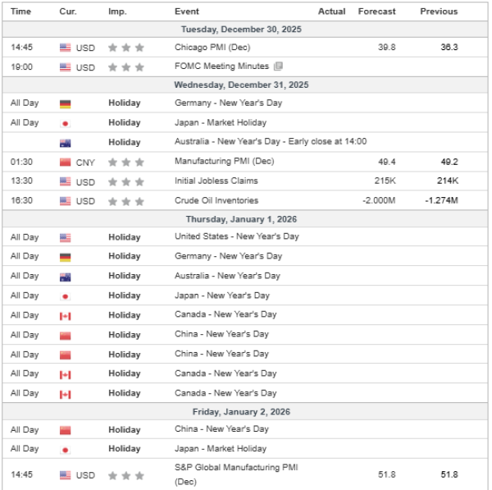The width and height of the screenshot is (492, 490).
Task: Open the Initial Jobless Claims event
Action: (x=216, y=181)
